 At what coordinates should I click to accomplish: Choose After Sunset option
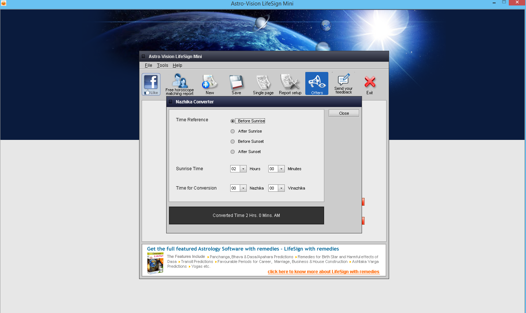coord(232,152)
